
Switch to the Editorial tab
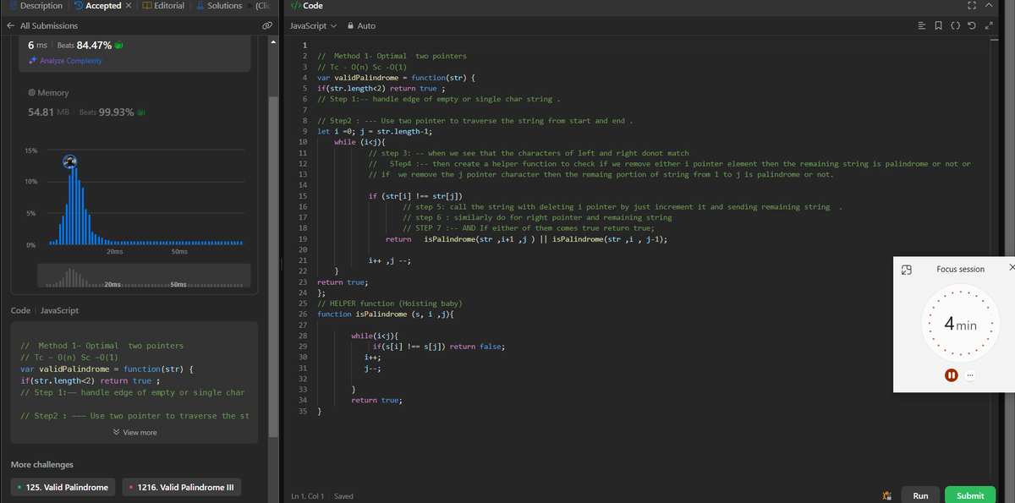pyautogui.click(x=164, y=6)
